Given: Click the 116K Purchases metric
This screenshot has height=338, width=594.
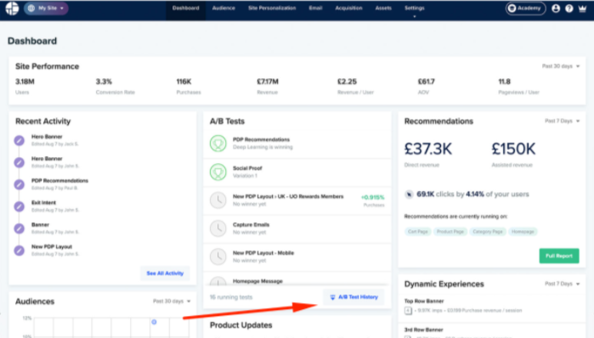Looking at the screenshot, I should click(x=189, y=87).
